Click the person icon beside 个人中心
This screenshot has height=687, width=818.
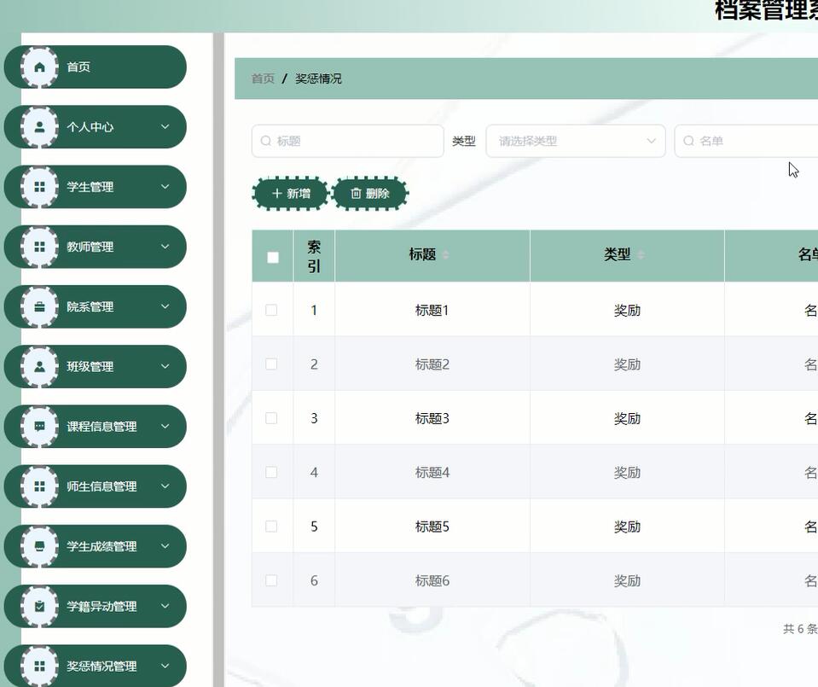coord(38,126)
